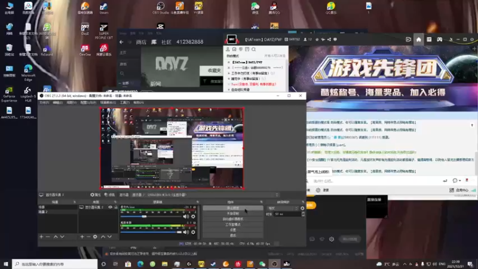Click Steam back arrow navigation
478x269 pixels.
(x=122, y=42)
